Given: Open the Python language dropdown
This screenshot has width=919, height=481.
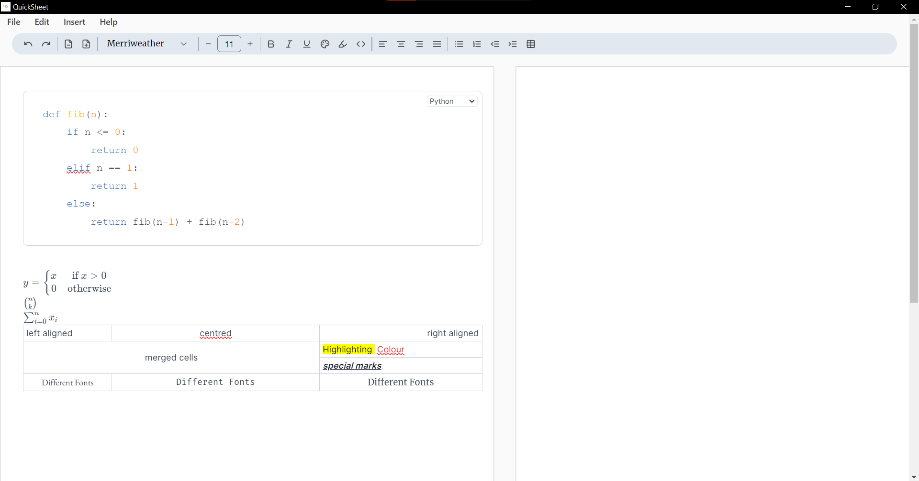Looking at the screenshot, I should tap(452, 101).
